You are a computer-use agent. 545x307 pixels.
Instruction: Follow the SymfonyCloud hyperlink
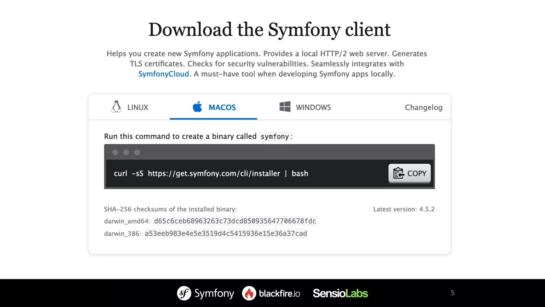163,74
